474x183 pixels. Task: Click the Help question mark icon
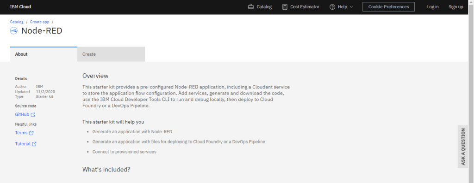(x=332, y=7)
